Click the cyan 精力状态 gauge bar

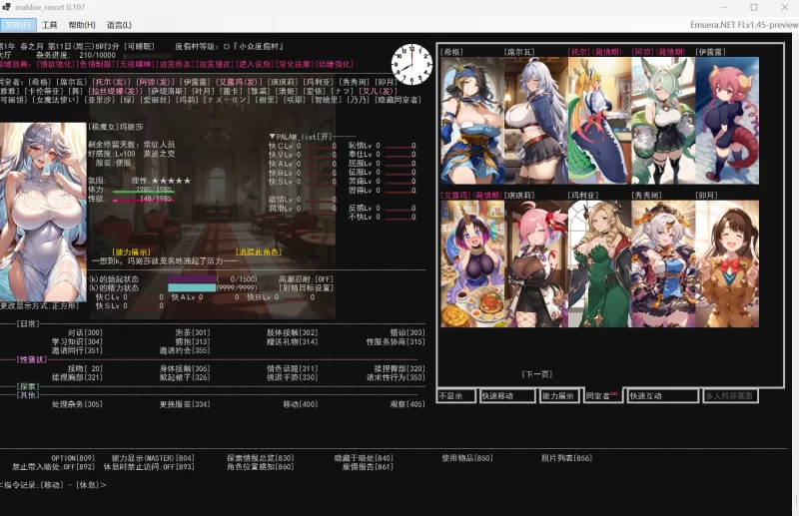(192, 288)
